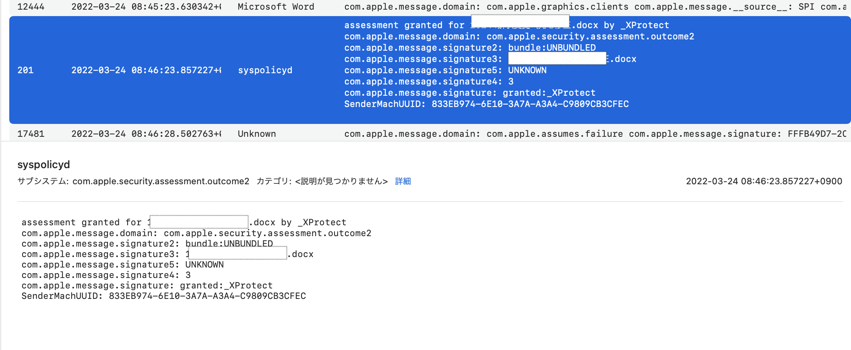851x350 pixels.
Task: Click PID 17481 in the log list
Action: 31,134
